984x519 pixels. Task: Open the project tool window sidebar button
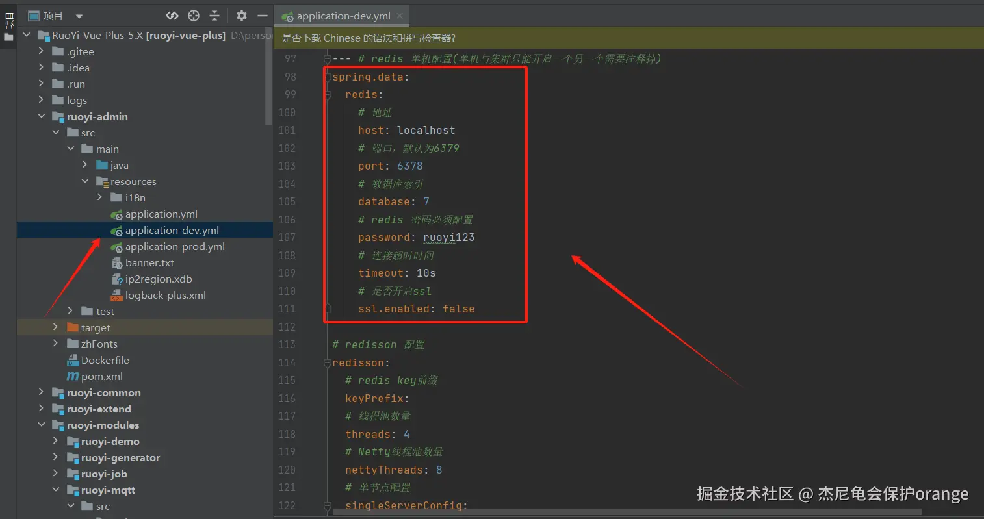coord(8,26)
